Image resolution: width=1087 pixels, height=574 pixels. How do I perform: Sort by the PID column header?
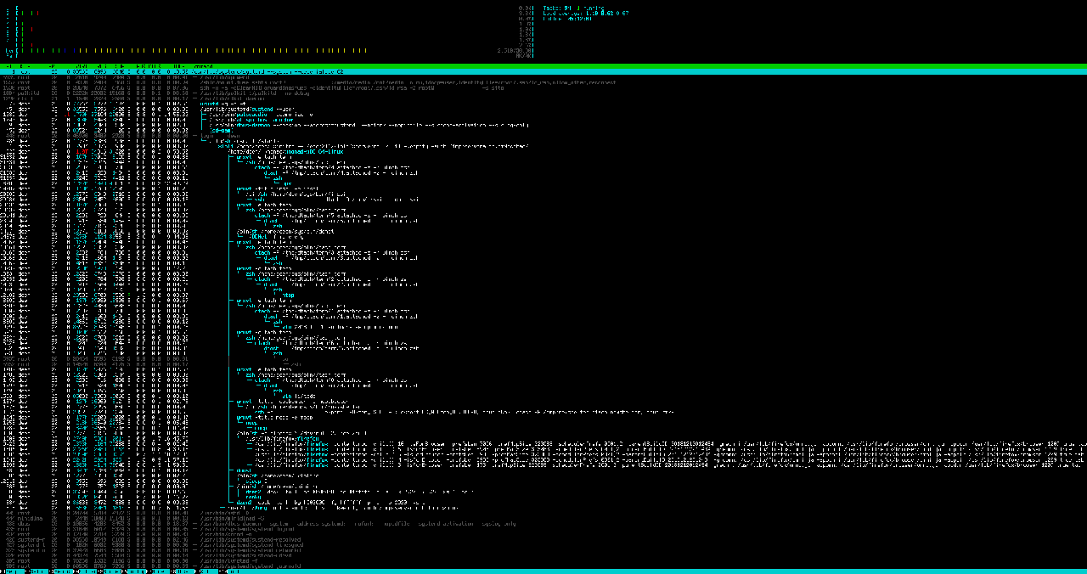click(x=10, y=65)
